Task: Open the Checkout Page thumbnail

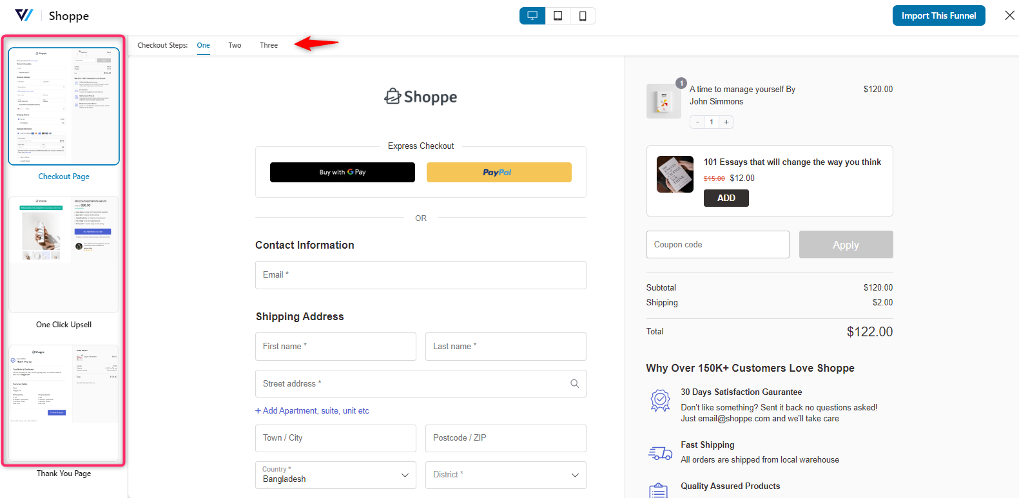Action: click(64, 106)
